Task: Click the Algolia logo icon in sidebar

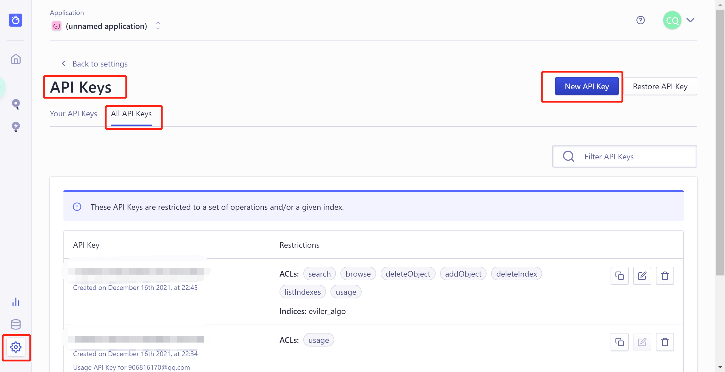Action: point(16,20)
